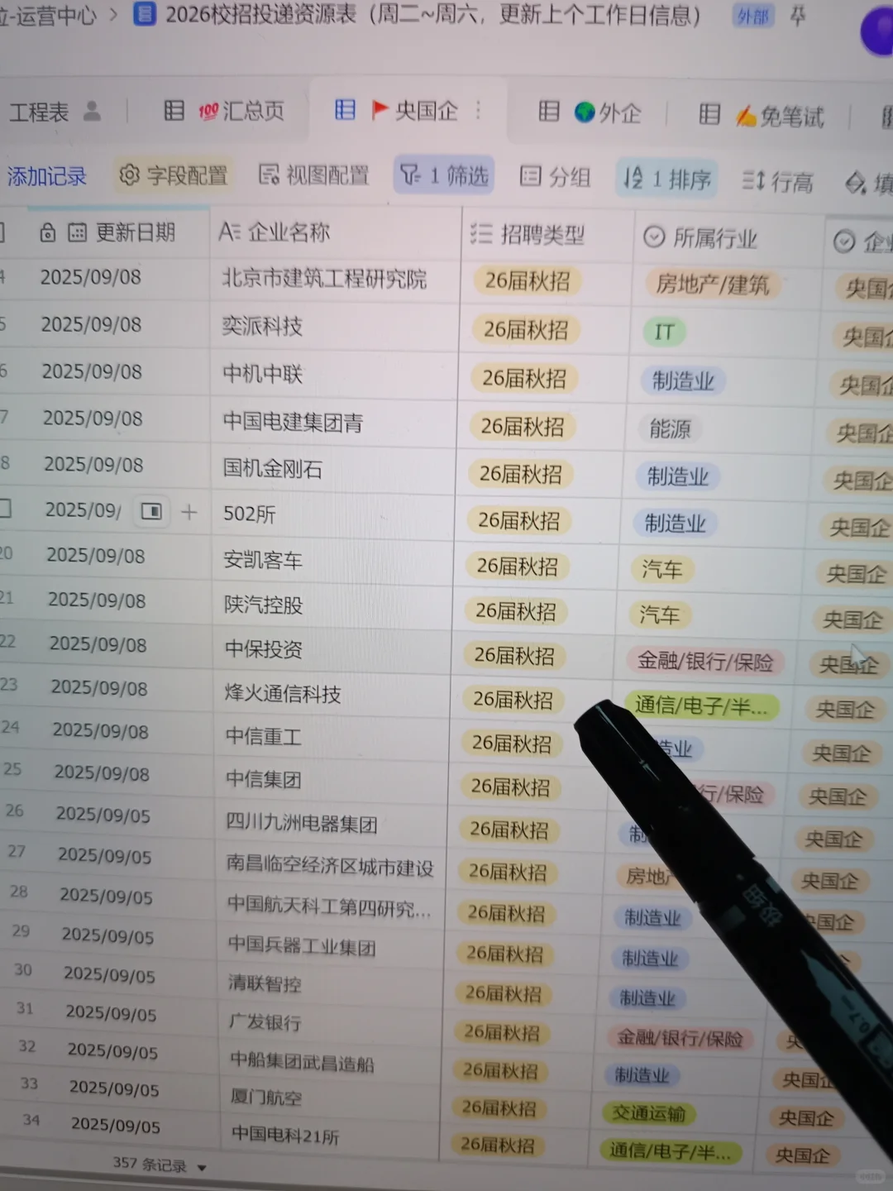The width and height of the screenshot is (893, 1191).
Task: Click the 金融/银行/保险 tag for 中保投资
Action: pos(705,661)
